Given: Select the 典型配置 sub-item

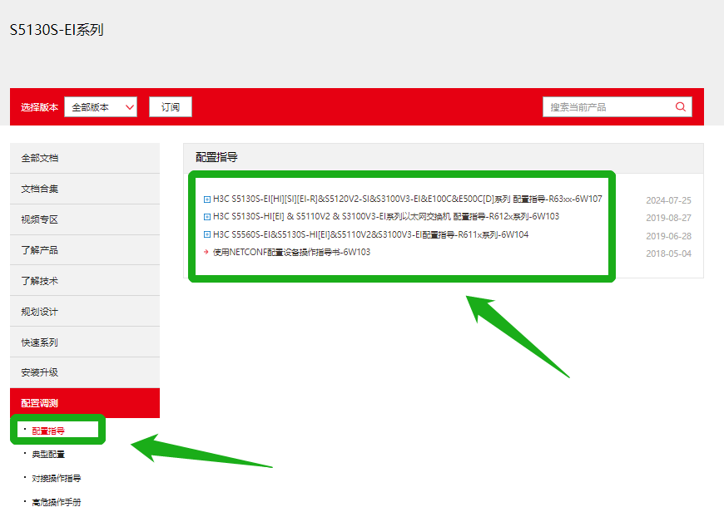Looking at the screenshot, I should pyautogui.click(x=48, y=455).
